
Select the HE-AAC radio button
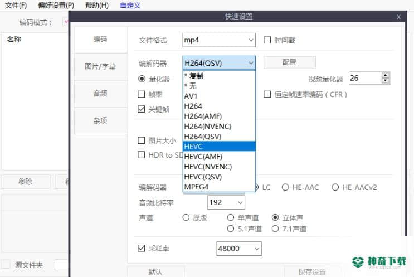(285, 187)
